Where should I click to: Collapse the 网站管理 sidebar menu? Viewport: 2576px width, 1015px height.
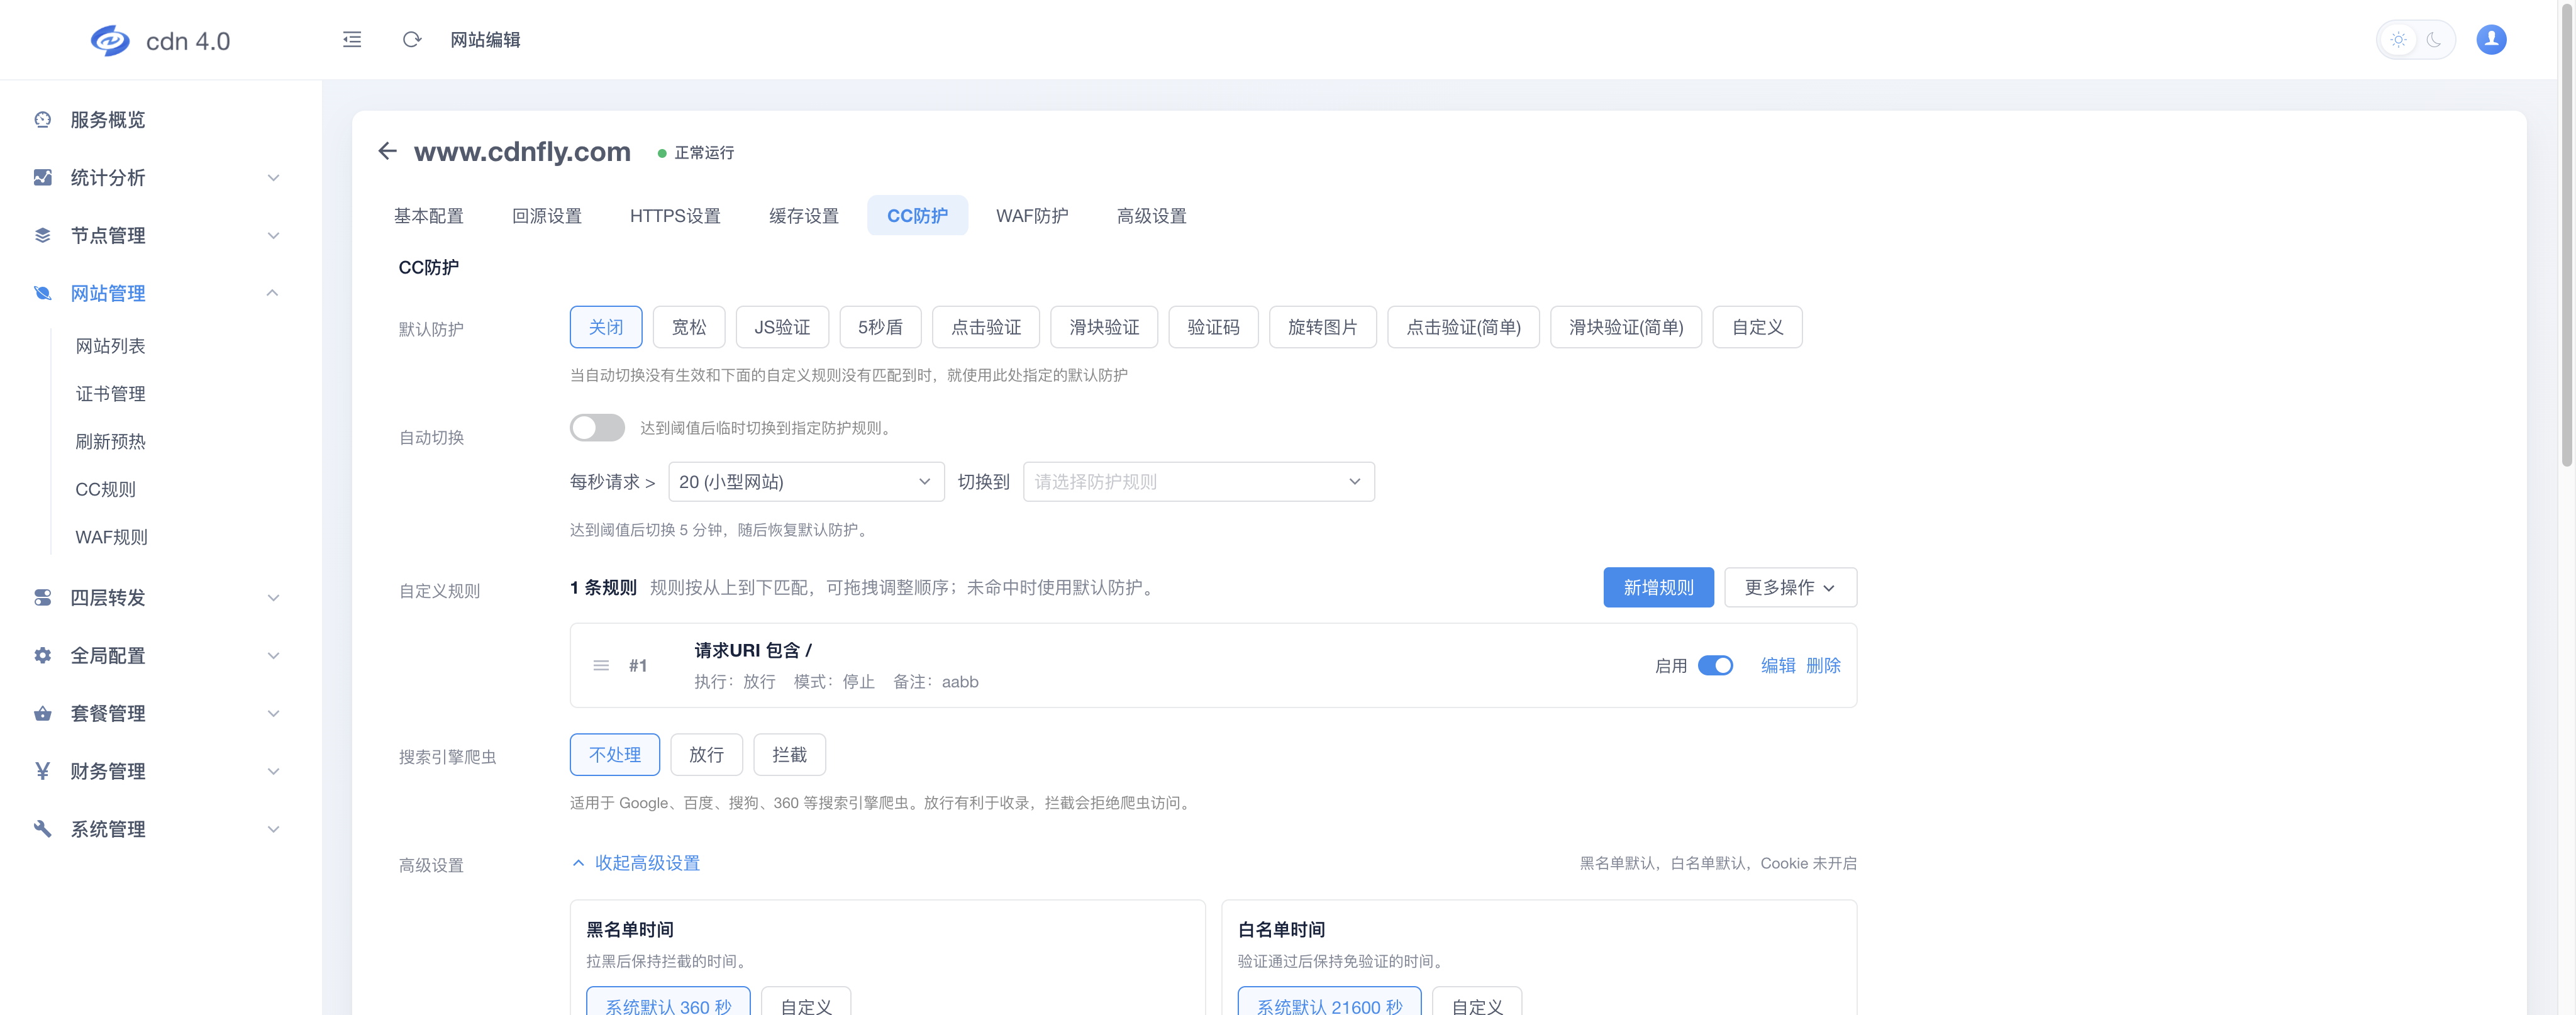[273, 293]
